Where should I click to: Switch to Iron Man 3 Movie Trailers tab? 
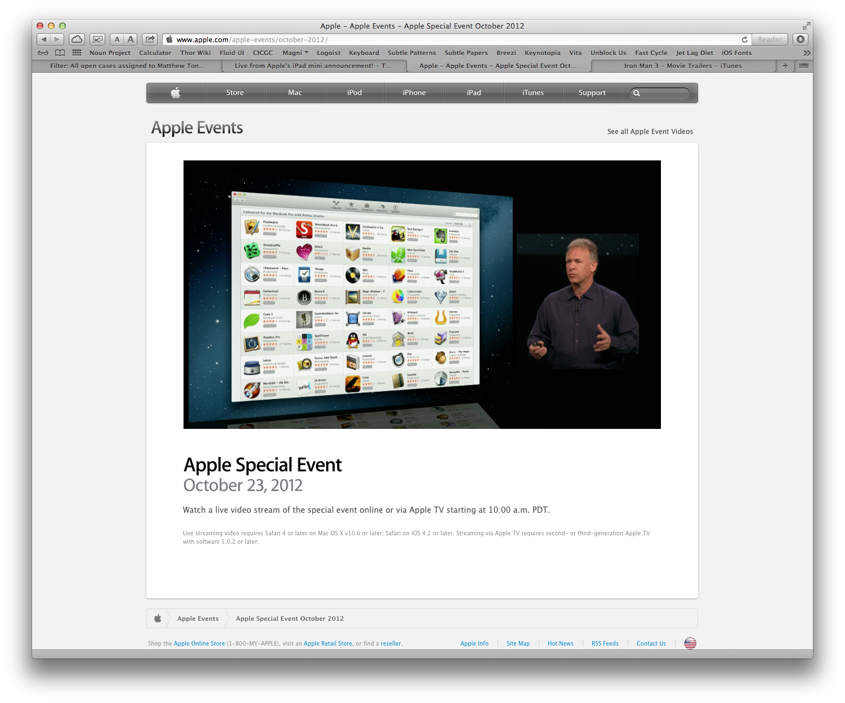click(x=683, y=66)
